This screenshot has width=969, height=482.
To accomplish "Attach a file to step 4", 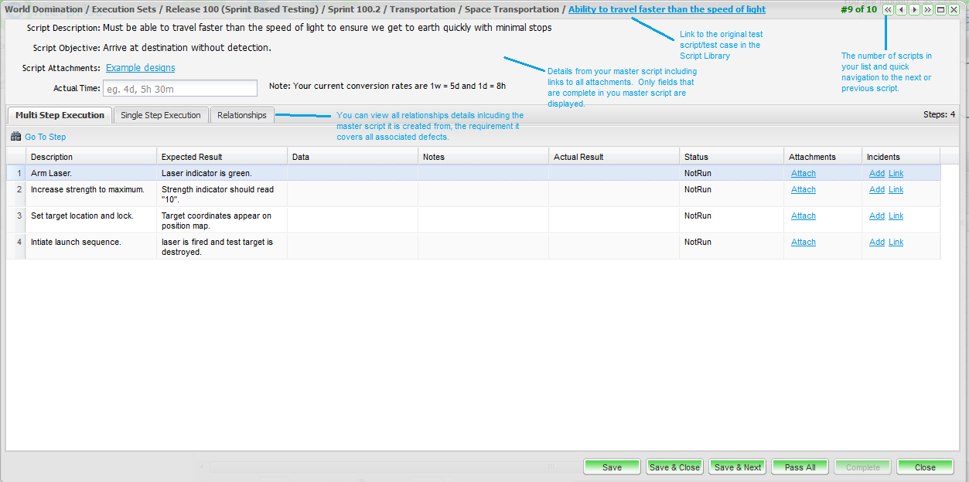I will [x=803, y=242].
